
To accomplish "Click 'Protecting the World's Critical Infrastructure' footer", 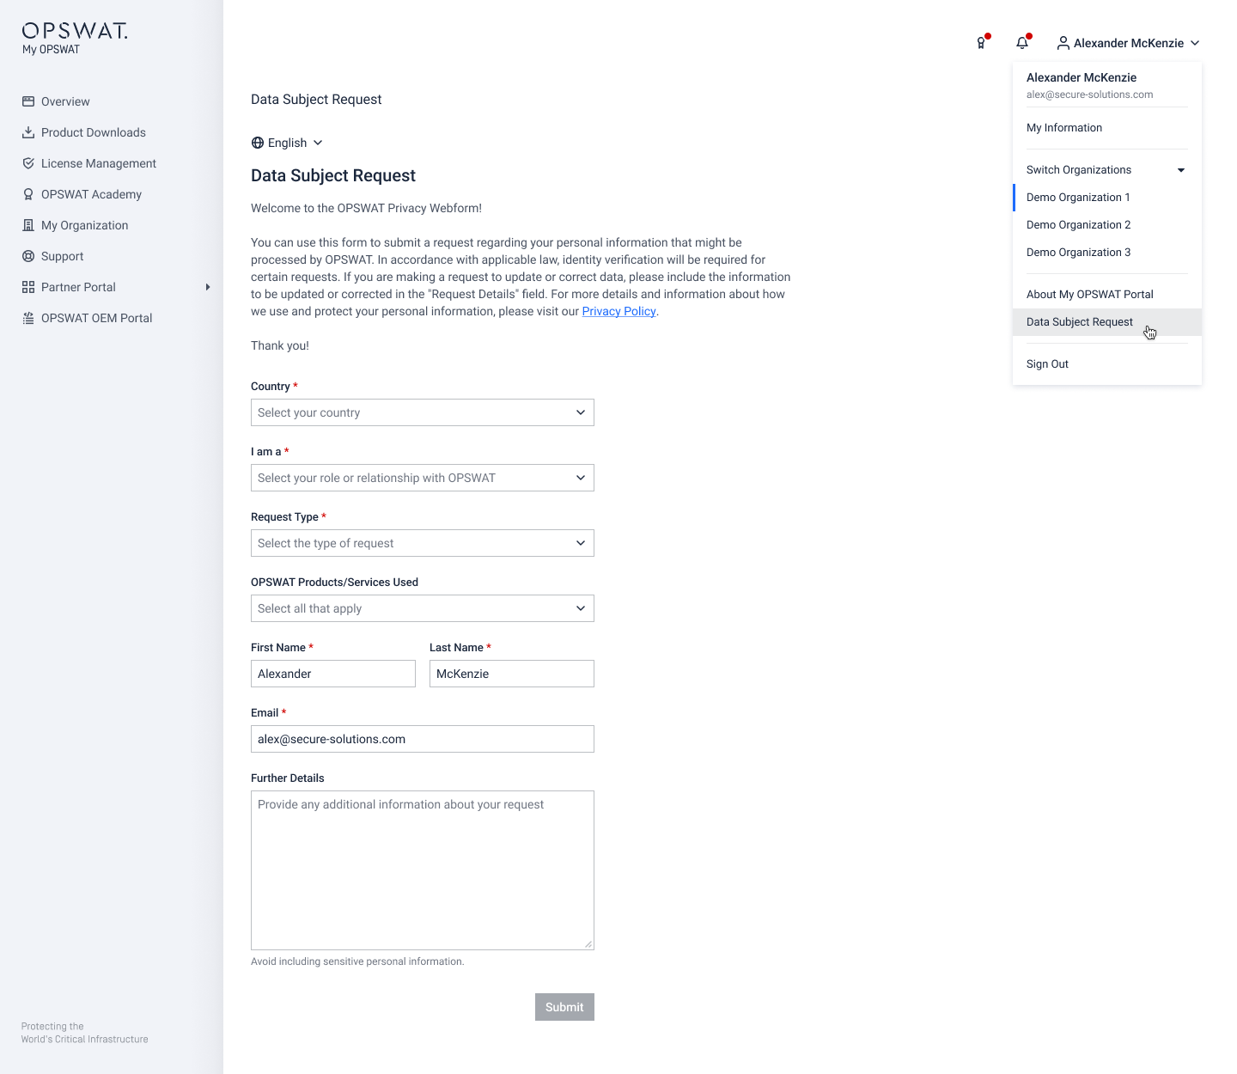I will pyautogui.click(x=85, y=1033).
